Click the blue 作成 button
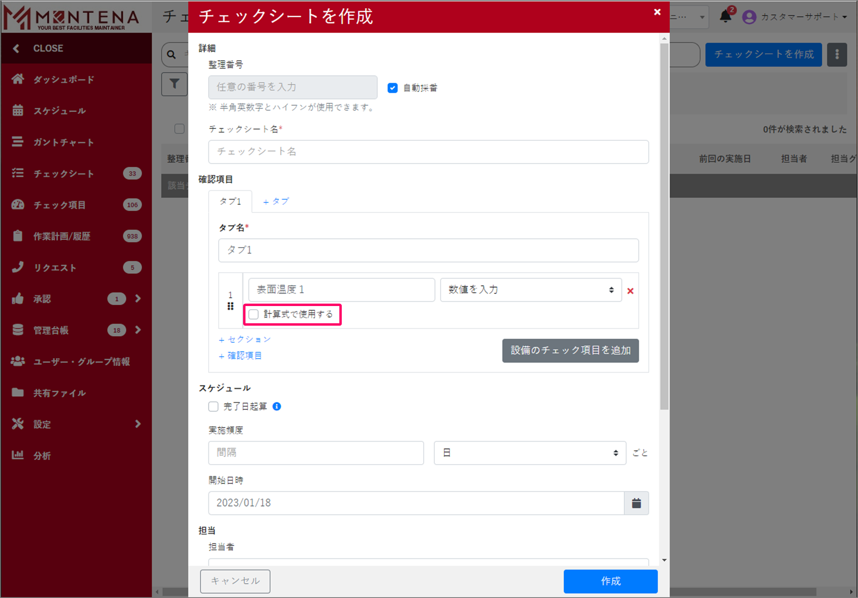This screenshot has width=858, height=598. point(610,581)
